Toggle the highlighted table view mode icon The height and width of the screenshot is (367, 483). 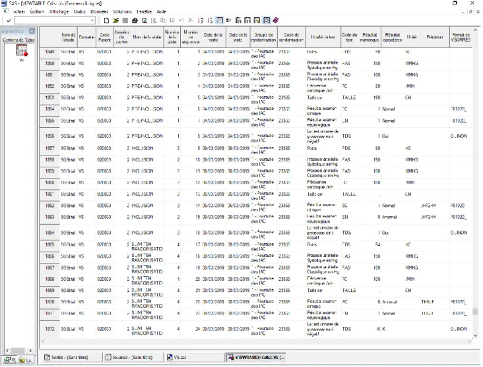pyautogui.click(x=219, y=20)
